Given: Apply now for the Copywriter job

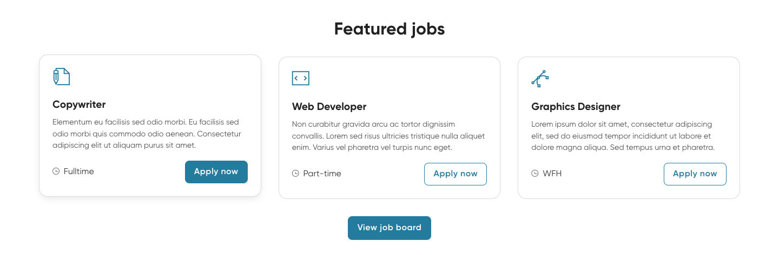Looking at the screenshot, I should pos(216,171).
